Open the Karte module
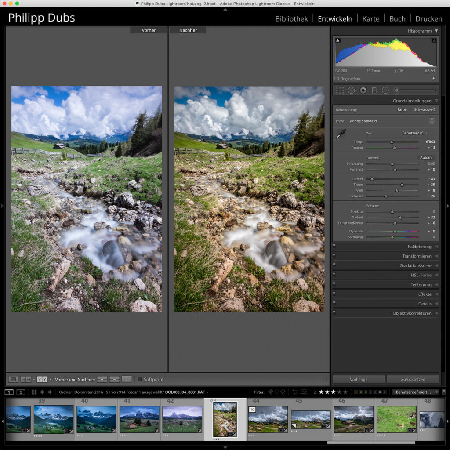The width and height of the screenshot is (450, 450). click(x=371, y=18)
